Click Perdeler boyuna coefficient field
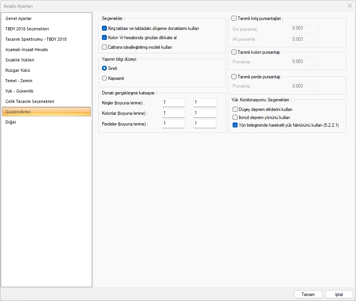This screenshot has height=301, width=356. coord(174,124)
